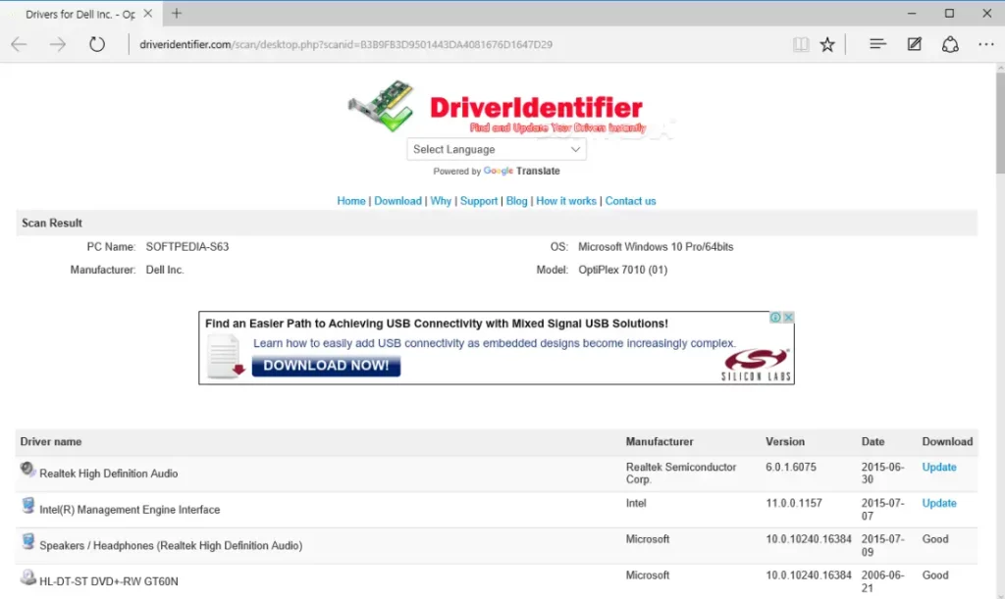Update the Intel Management Engine Interface driver
This screenshot has width=1005, height=599.
coord(939,503)
